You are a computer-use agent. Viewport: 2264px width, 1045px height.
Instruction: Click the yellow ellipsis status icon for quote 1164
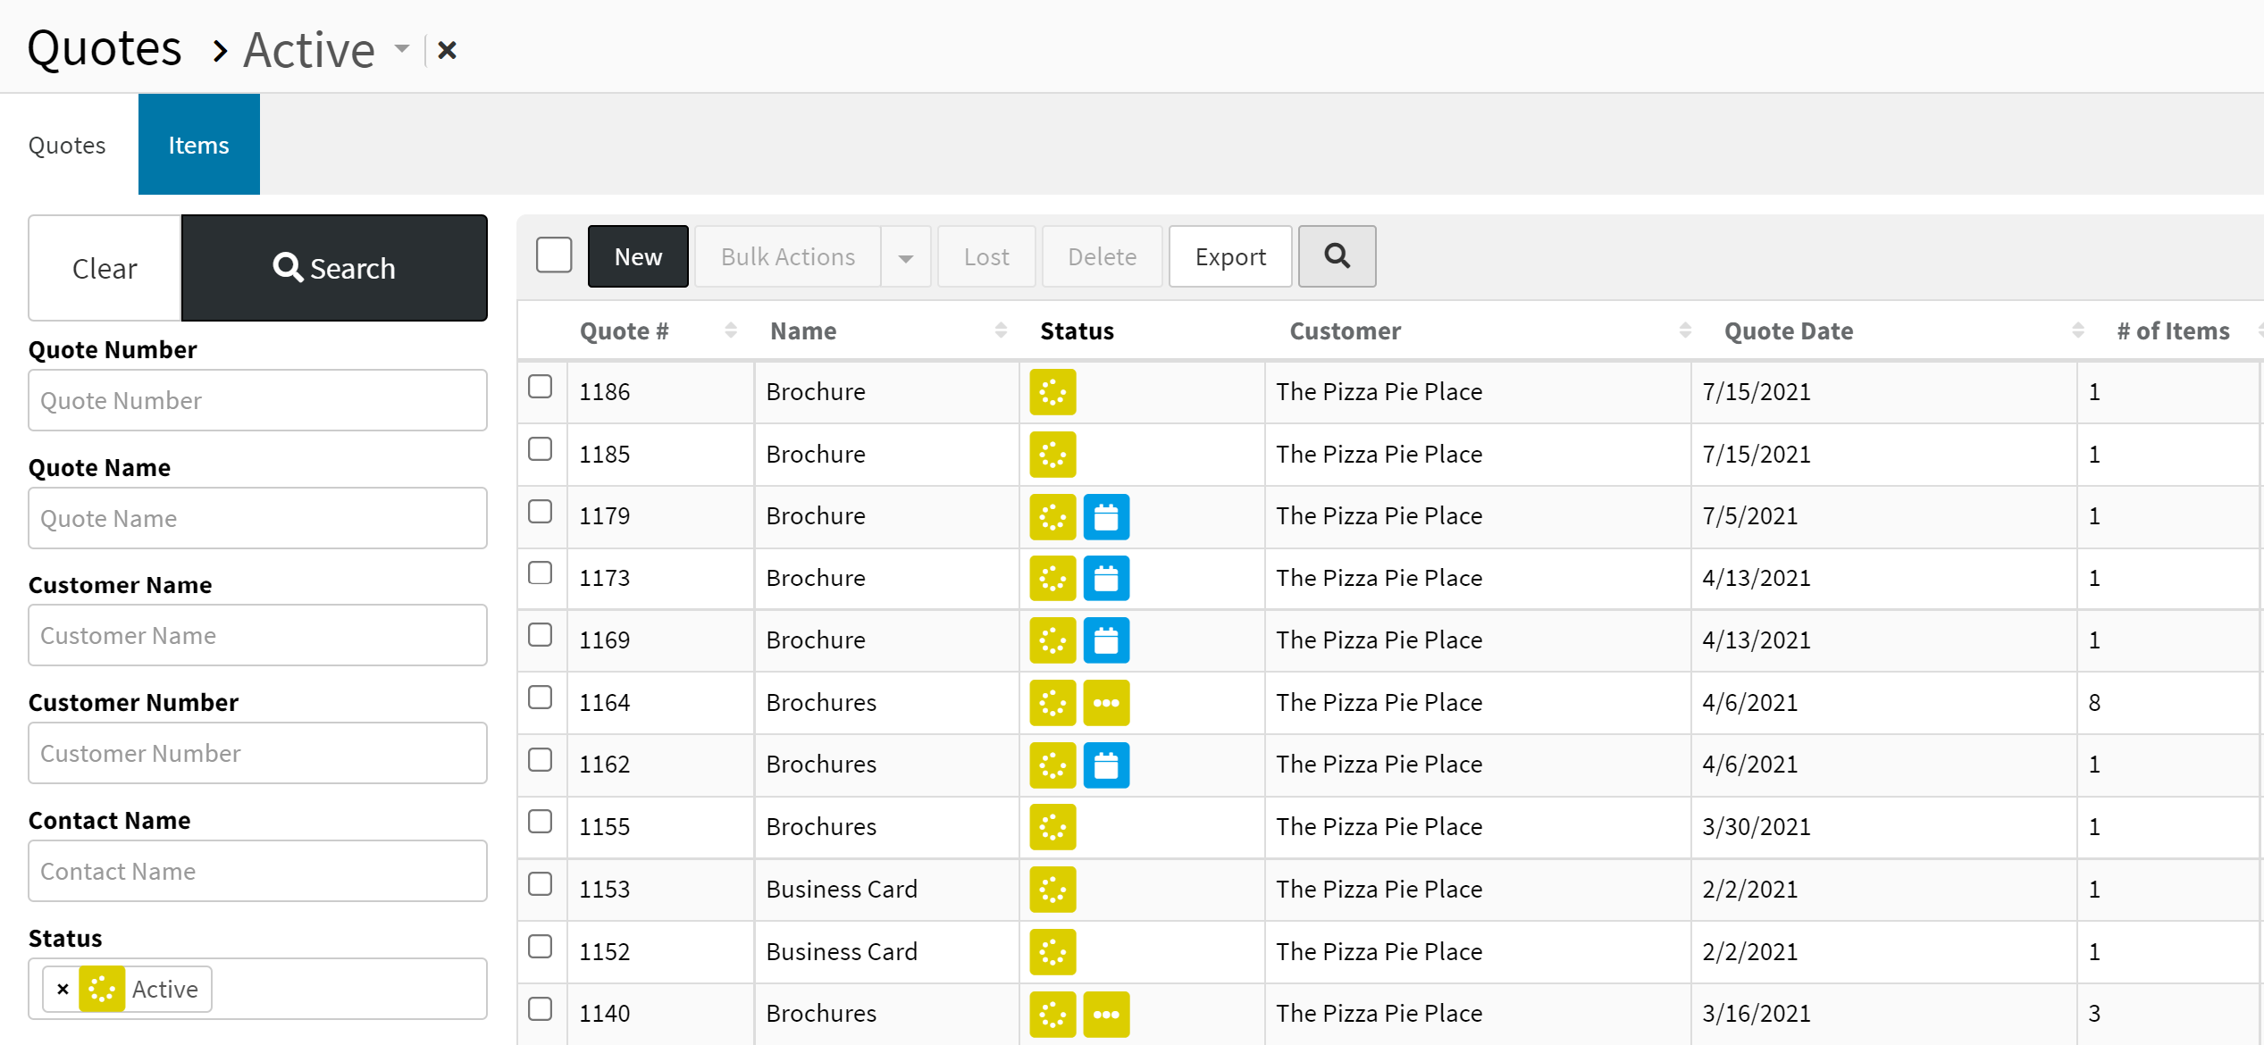click(1105, 703)
